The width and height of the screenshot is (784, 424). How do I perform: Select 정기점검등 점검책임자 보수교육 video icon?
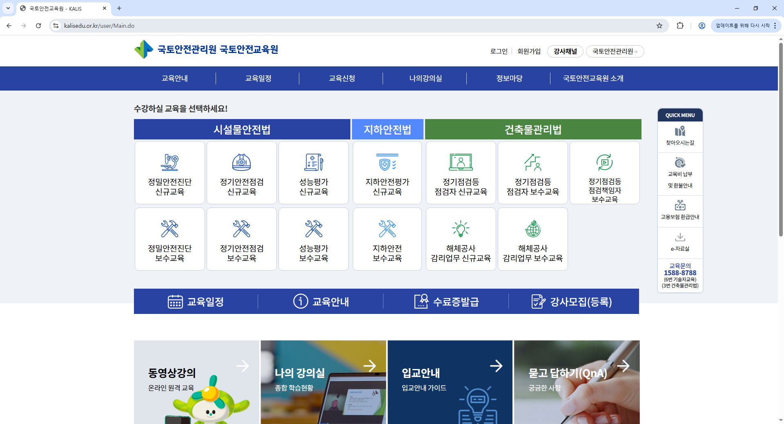tap(605, 162)
